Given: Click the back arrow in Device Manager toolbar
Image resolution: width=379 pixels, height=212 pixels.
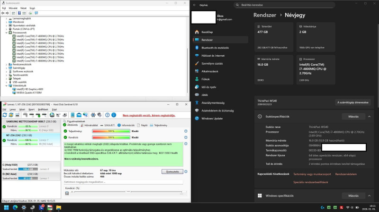Looking at the screenshot, I should click(3, 13).
